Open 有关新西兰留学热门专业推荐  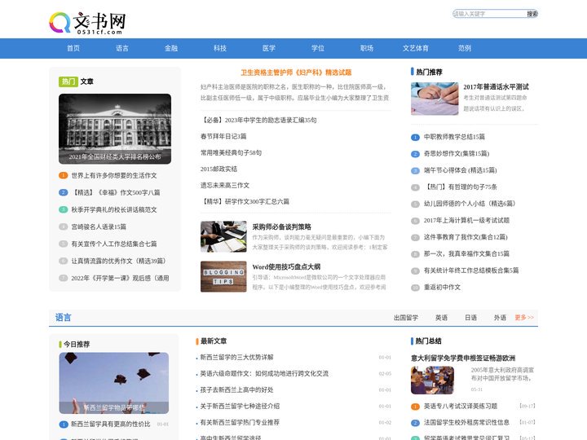click(240, 422)
